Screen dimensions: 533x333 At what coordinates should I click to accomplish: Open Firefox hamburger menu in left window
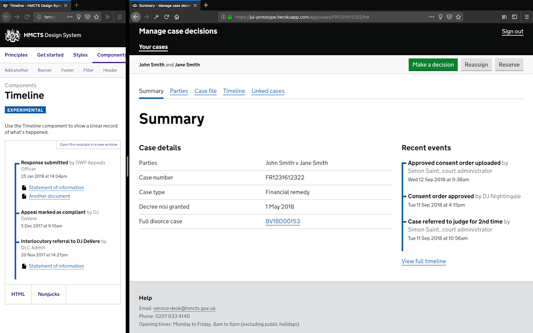119,17
